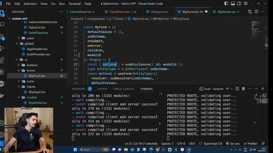The image size is (273, 153).
Task: Click the forms breadcrumb segment
Action: 119,19
